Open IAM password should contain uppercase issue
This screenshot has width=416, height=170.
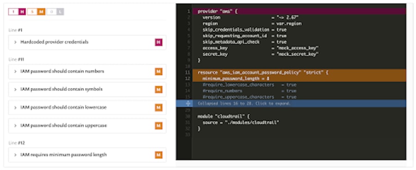[87, 126]
